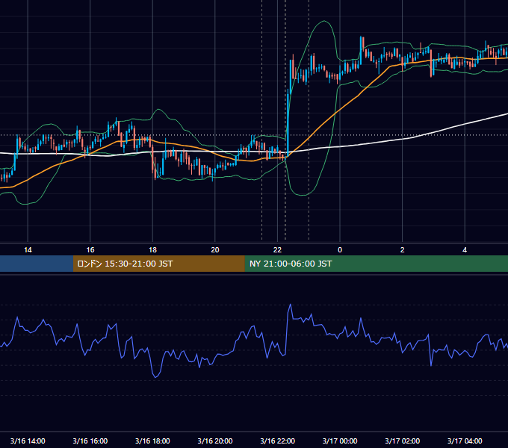Click the 4 hour label on the price chart axis
Image resolution: width=508 pixels, height=448 pixels.
pyautogui.click(x=465, y=250)
